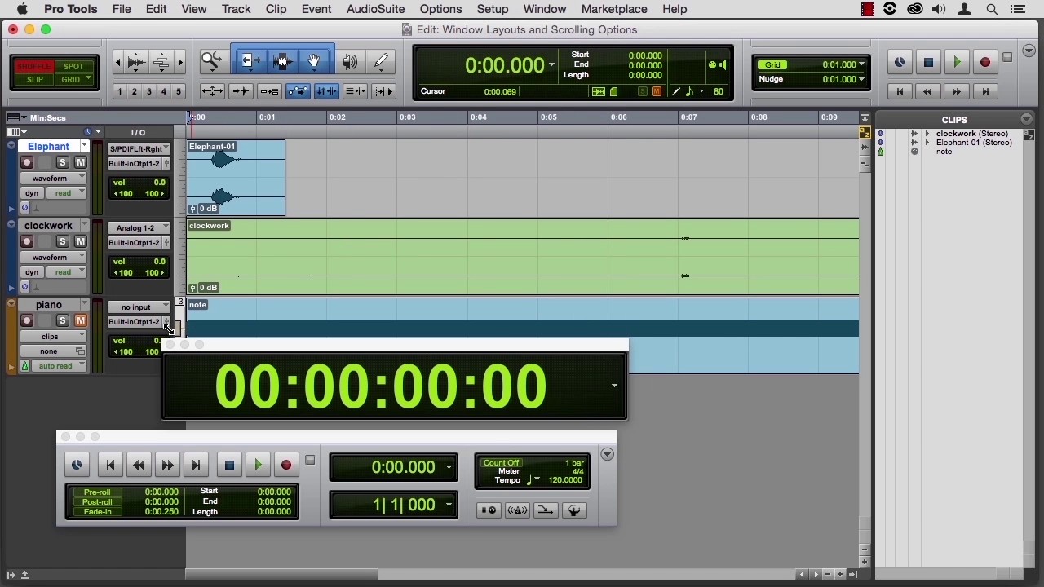Click Go to End in Transport window

(x=196, y=465)
